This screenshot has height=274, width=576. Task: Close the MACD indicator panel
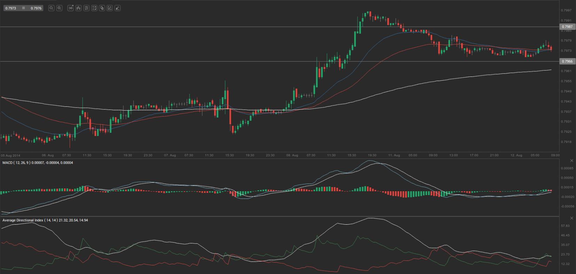(x=571, y=161)
